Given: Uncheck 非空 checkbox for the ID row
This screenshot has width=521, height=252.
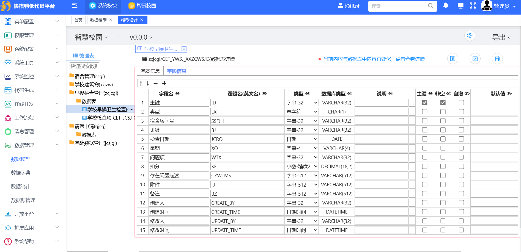Looking at the screenshot, I should pos(443,103).
